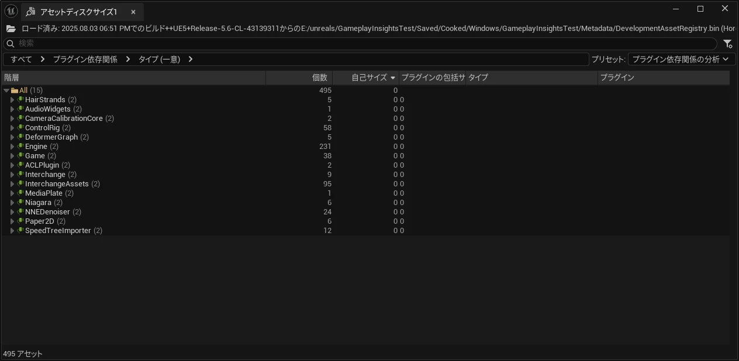The height and width of the screenshot is (361, 739).
Task: Click the Interchange plugin icon
Action: [x=20, y=175]
